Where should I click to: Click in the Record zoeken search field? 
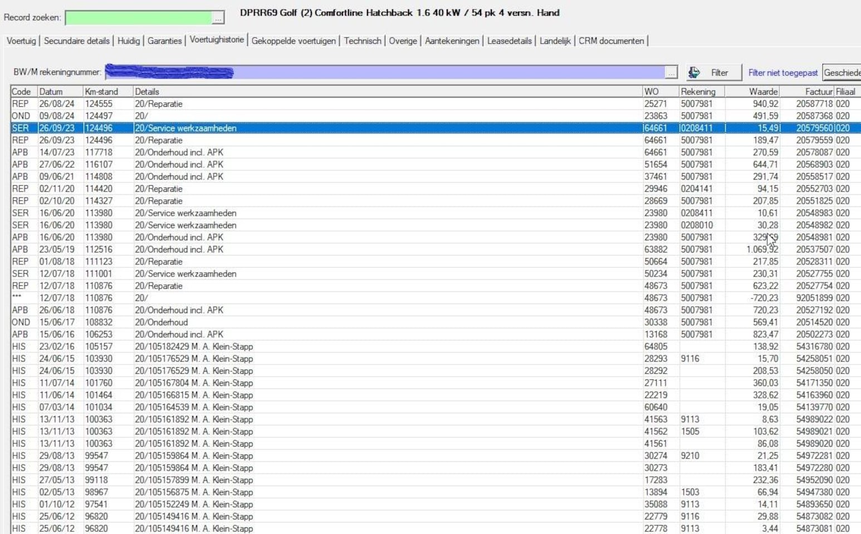[x=138, y=18]
